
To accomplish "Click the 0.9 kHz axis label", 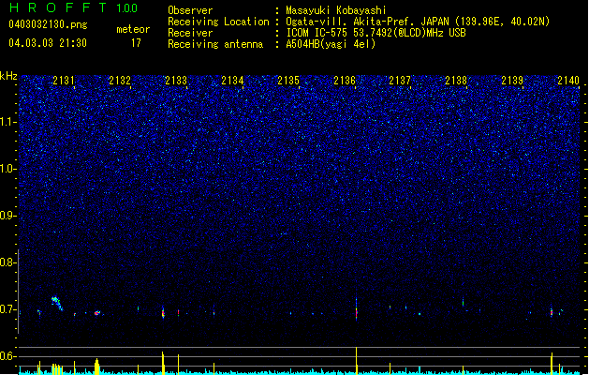I will tap(8, 216).
